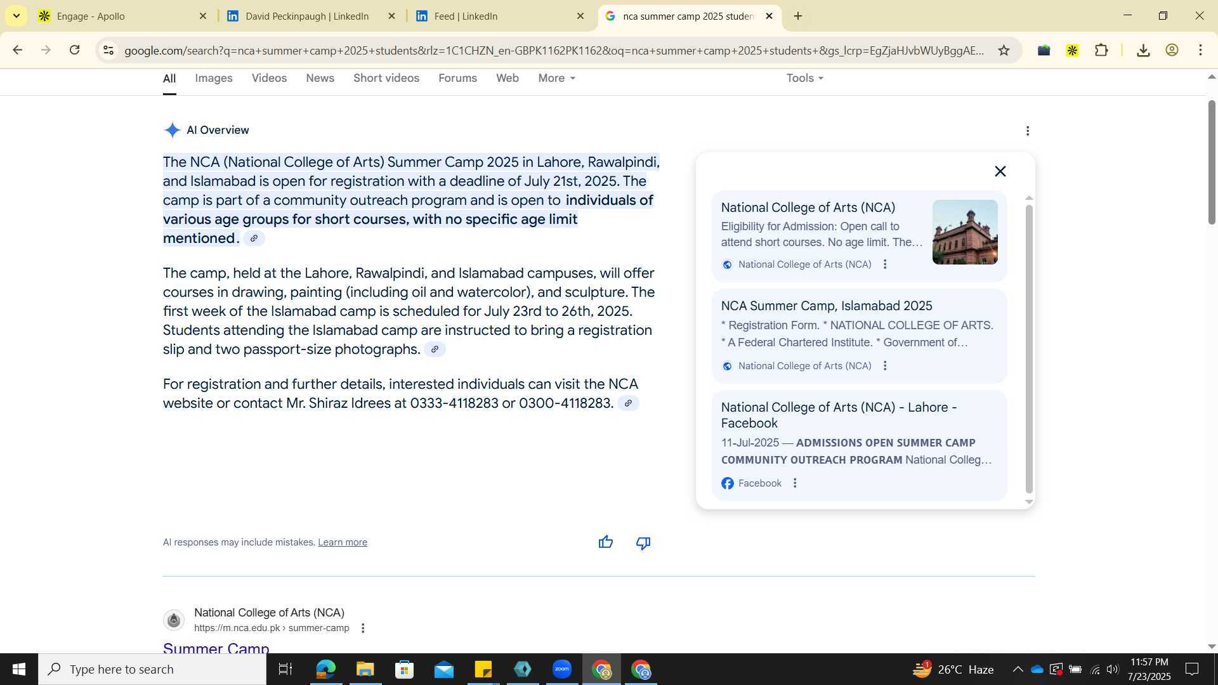Launch Microsoft Edge from taskbar
The image size is (1218, 685).
point(325,669)
